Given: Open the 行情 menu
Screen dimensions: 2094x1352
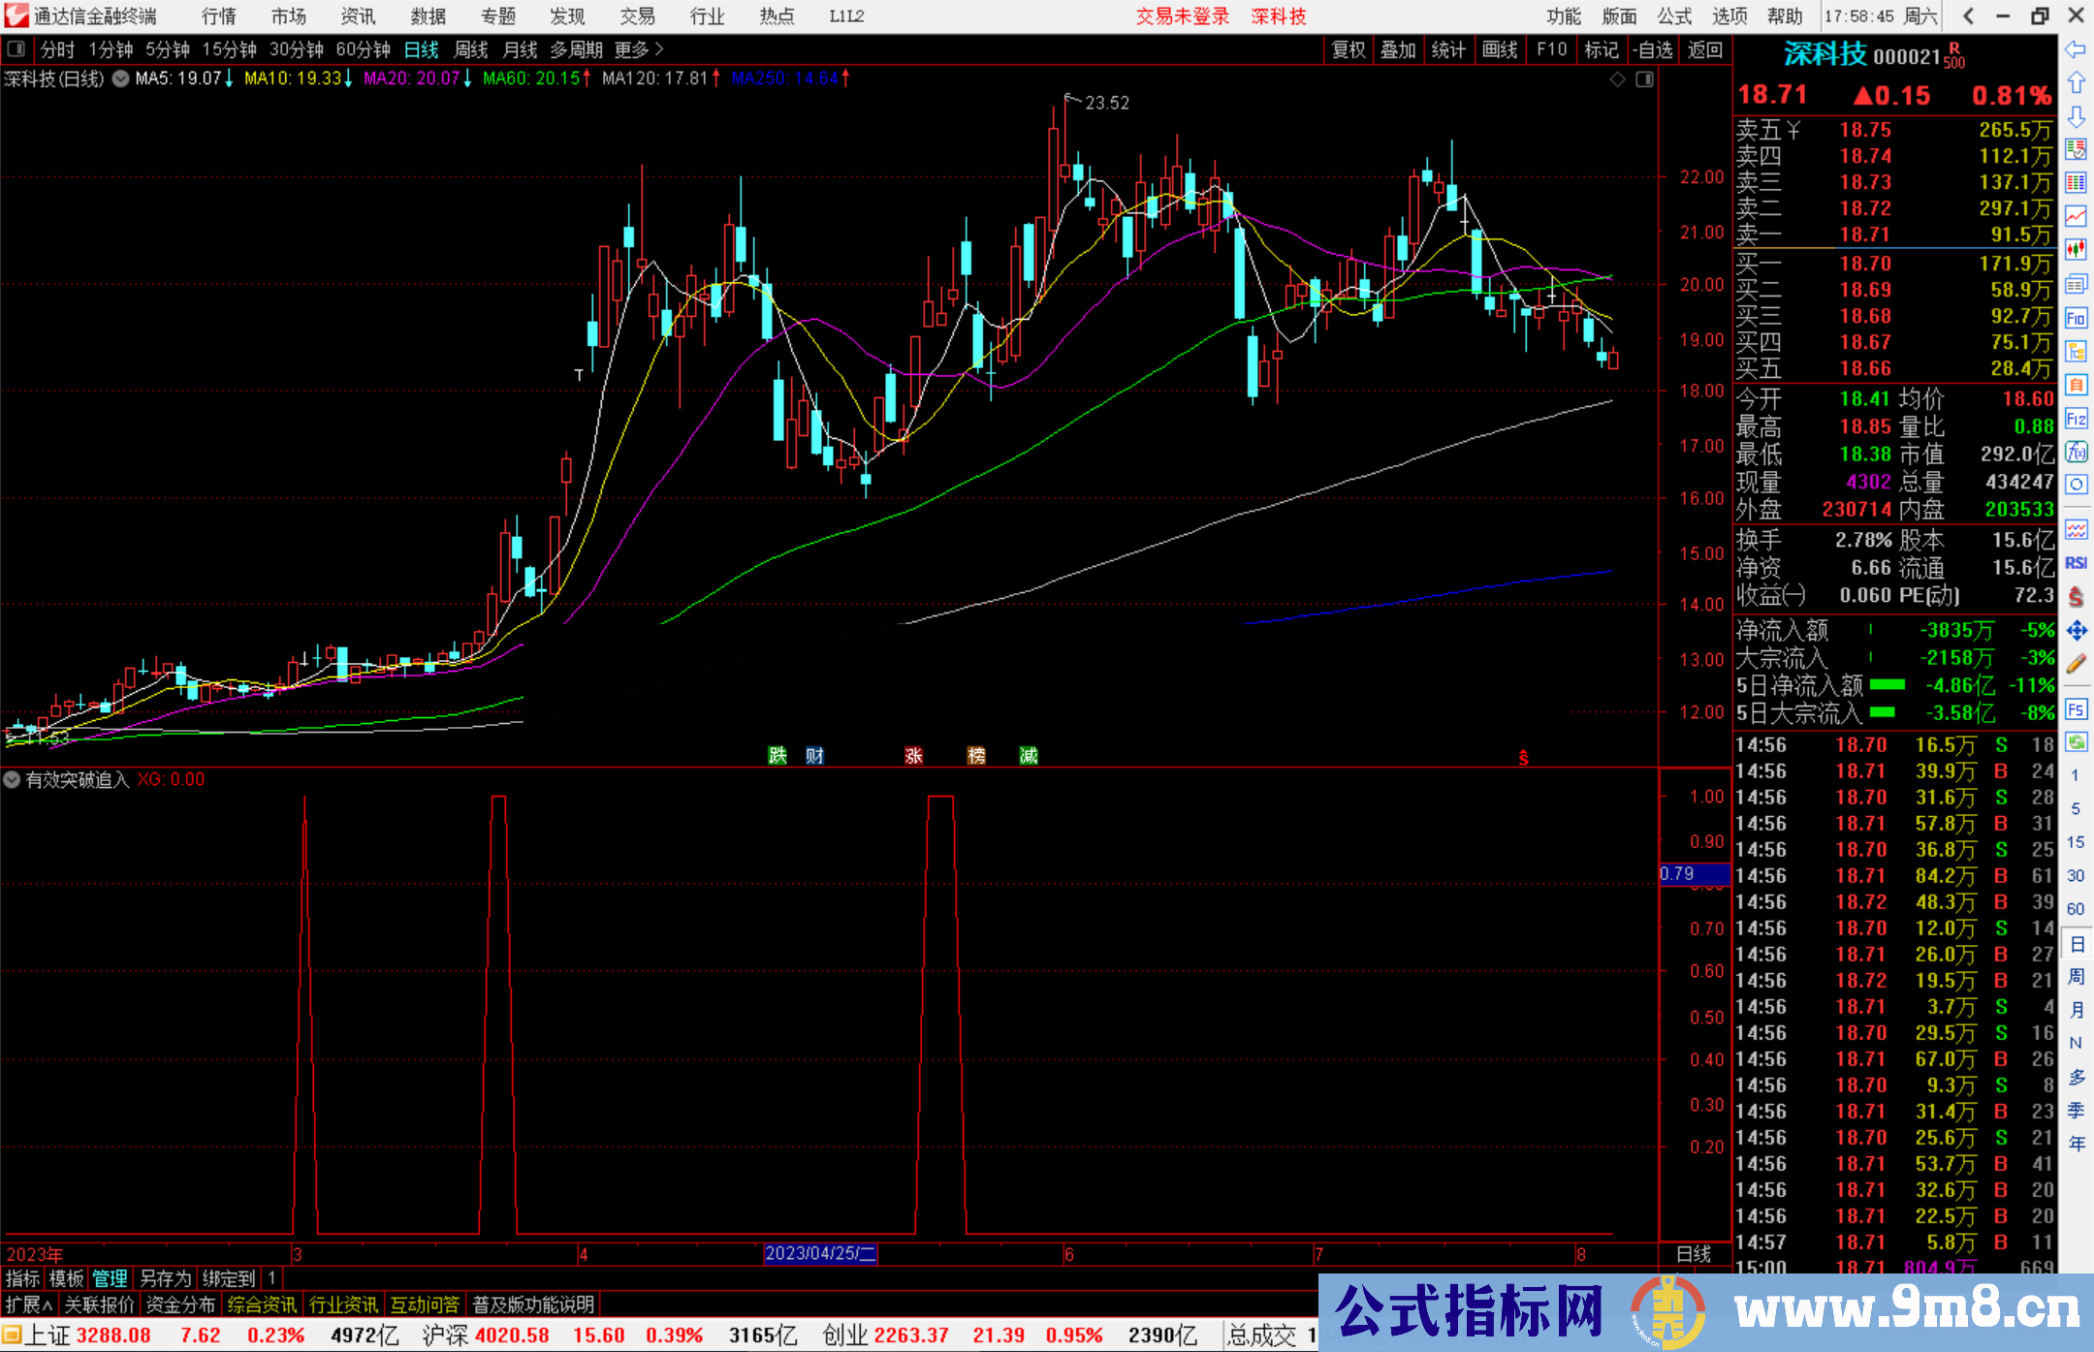Looking at the screenshot, I should point(218,16).
